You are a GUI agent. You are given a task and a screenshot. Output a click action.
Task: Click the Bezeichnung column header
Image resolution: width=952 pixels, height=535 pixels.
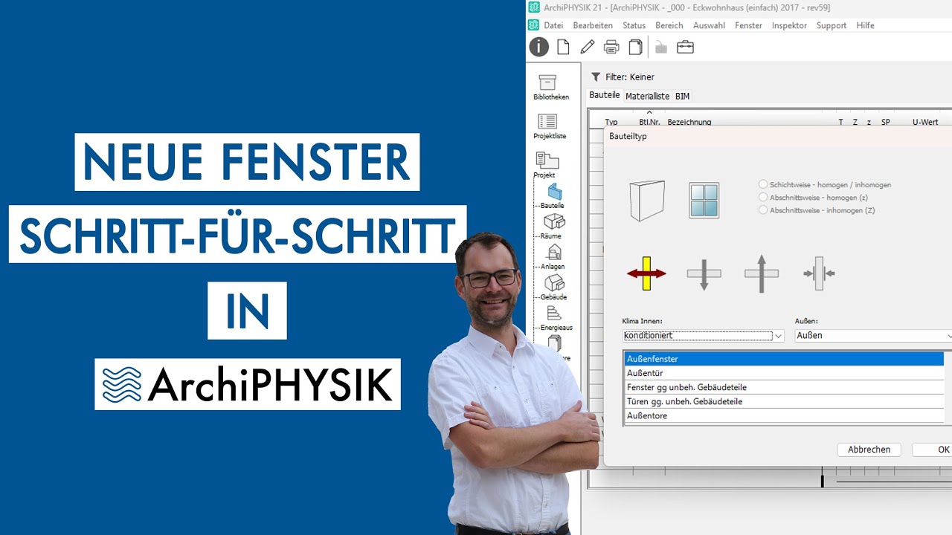[689, 122]
